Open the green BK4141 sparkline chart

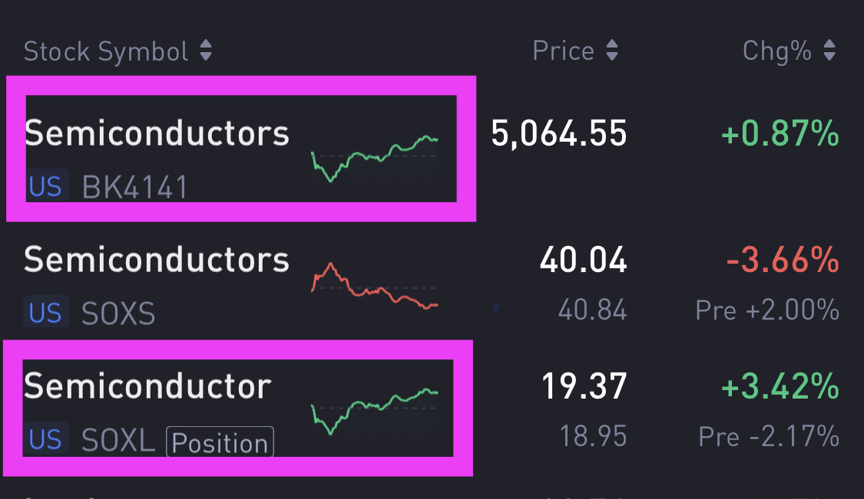pyautogui.click(x=374, y=158)
